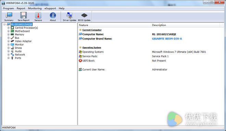Select the Video Adapter tree label
The image size is (226, 131).
click(x=23, y=41)
